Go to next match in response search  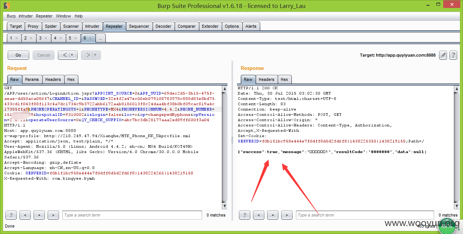click(x=287, y=215)
